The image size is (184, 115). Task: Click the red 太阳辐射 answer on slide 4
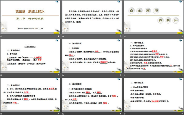coord(38,57)
